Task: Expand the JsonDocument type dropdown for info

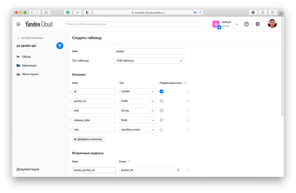Action: pos(137,130)
